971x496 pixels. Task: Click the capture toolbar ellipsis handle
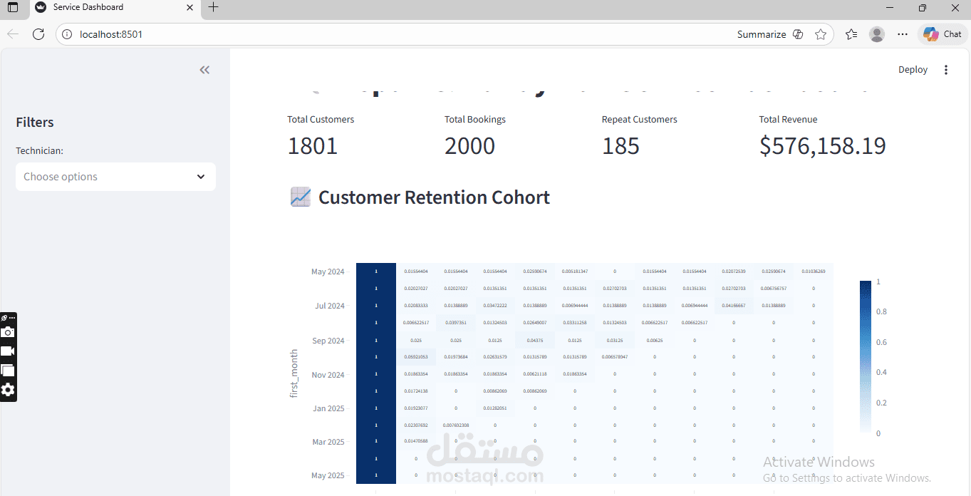(12, 318)
